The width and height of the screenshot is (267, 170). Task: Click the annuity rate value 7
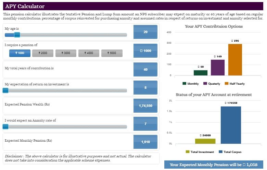point(145,124)
